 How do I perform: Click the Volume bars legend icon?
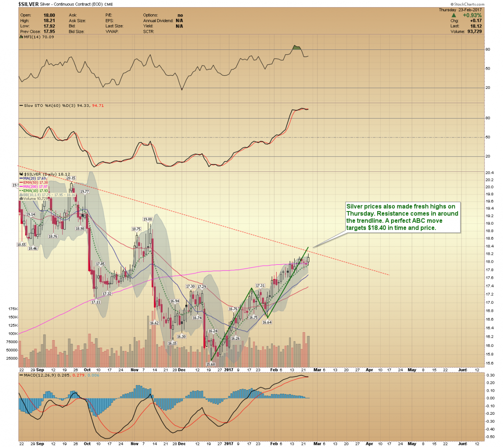click(21, 199)
